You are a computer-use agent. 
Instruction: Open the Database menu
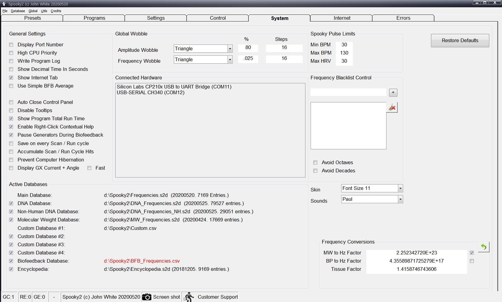[x=18, y=11]
